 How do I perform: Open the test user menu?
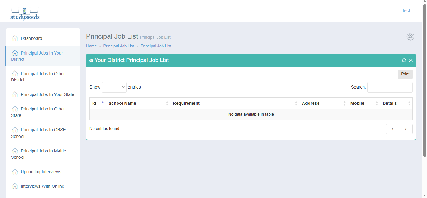[x=406, y=11]
